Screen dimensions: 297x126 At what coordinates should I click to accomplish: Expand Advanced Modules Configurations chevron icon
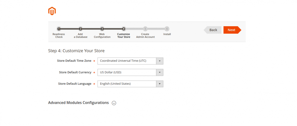coord(114,103)
